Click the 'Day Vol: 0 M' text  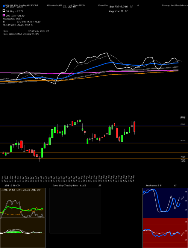pyautogui.click(x=118, y=11)
